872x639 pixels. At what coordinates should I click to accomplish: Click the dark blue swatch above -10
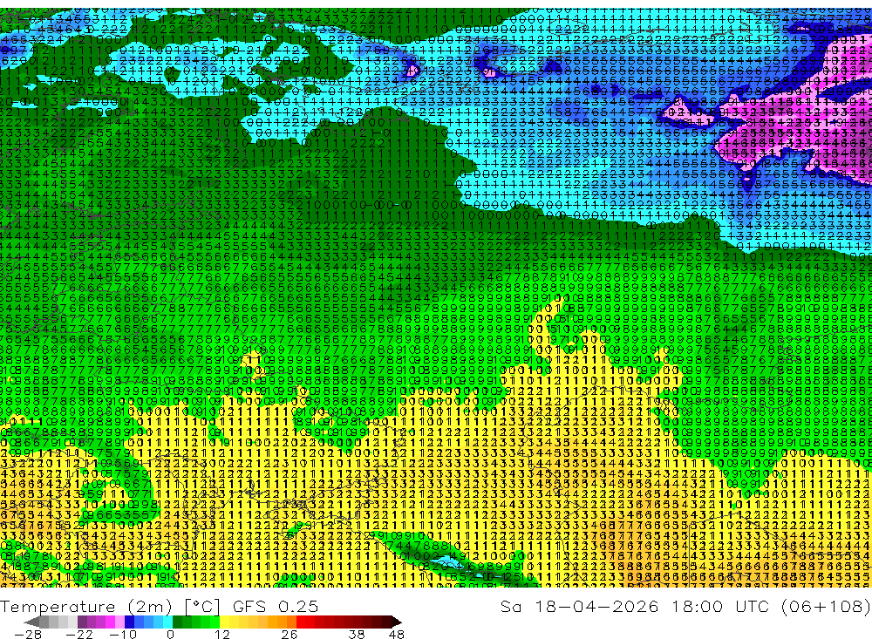point(129,622)
